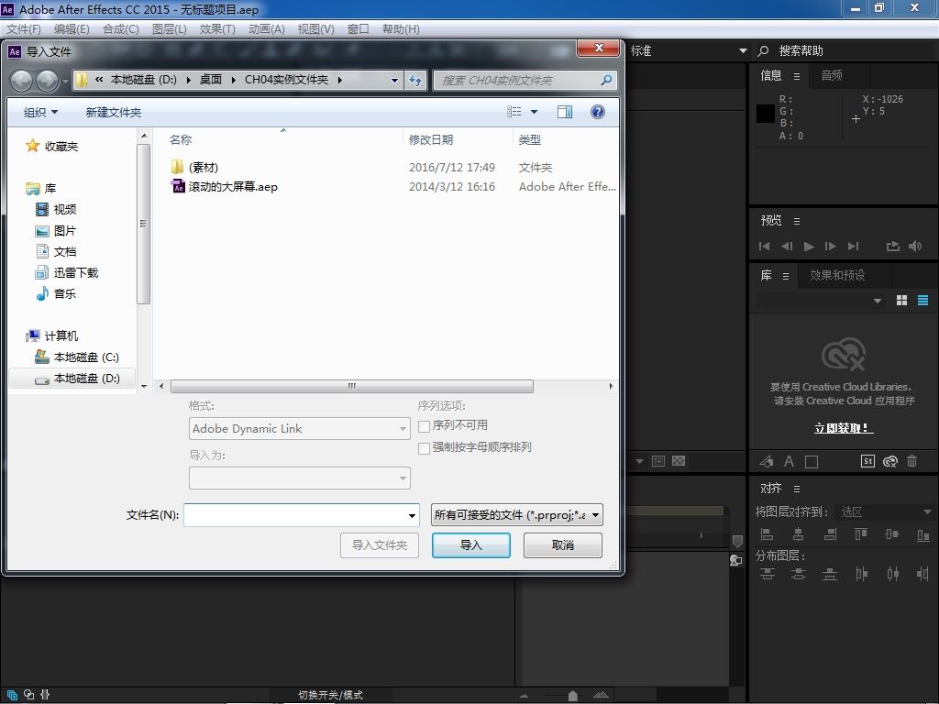Open the 将图层对齐到 选区 dropdown

click(x=885, y=511)
